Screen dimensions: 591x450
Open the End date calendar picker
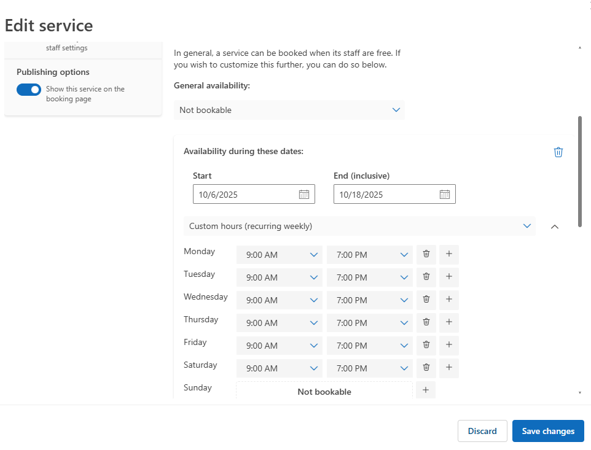[445, 195]
